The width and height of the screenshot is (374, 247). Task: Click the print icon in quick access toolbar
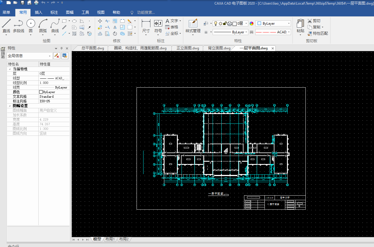tap(36, 3)
